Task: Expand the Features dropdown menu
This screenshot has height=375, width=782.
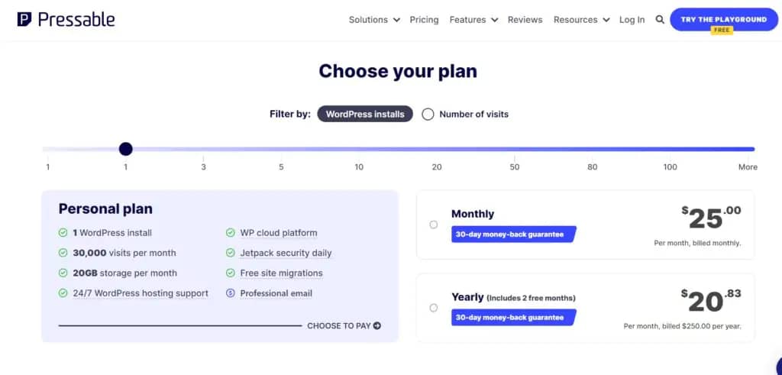Action: [473, 20]
